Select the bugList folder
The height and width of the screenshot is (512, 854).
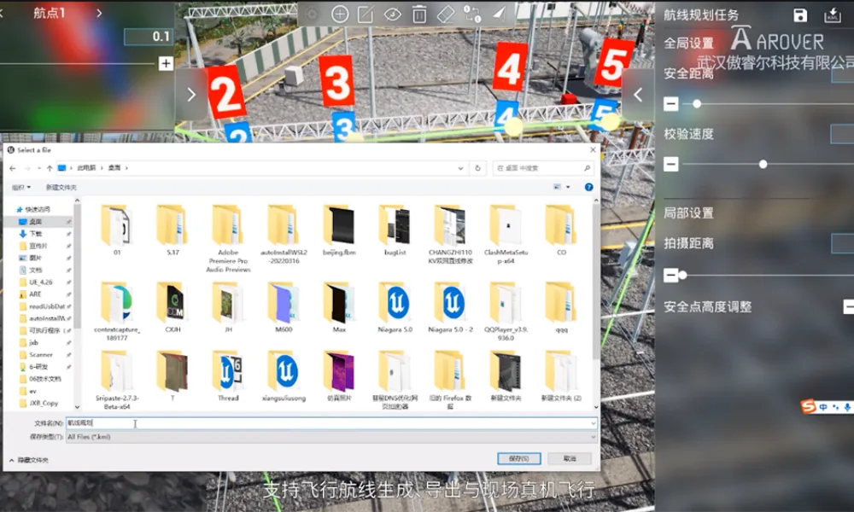point(395,230)
